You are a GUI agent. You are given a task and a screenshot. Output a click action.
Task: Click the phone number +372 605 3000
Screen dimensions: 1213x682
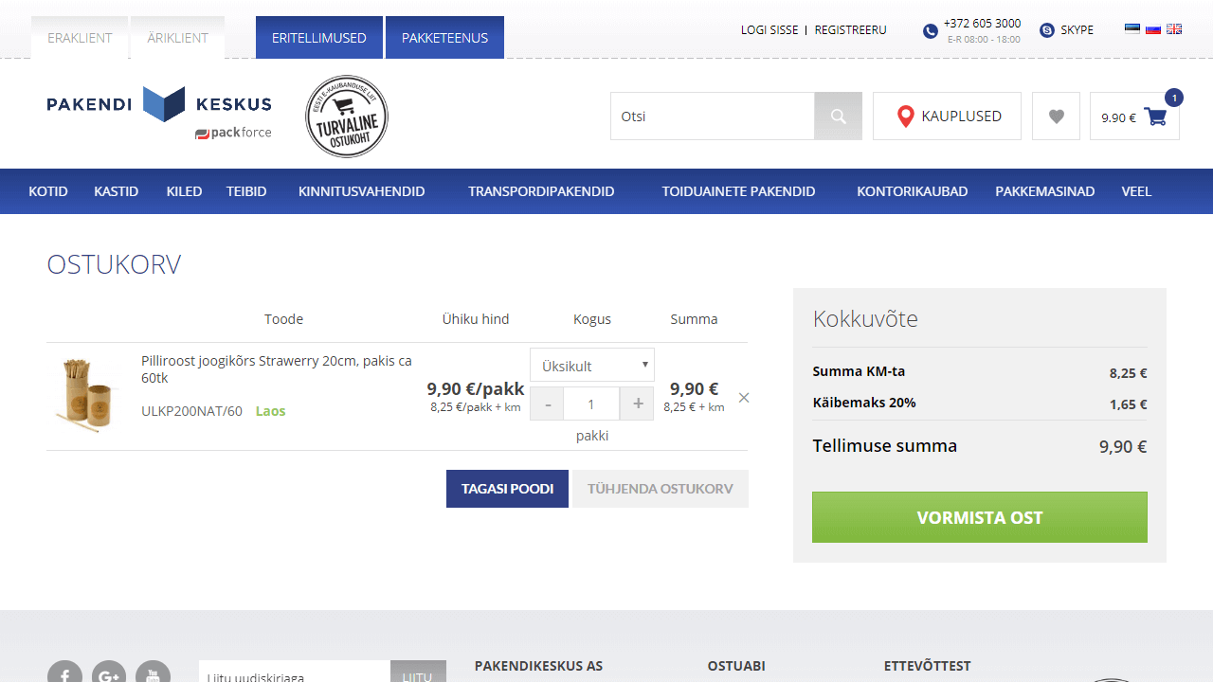pos(982,24)
